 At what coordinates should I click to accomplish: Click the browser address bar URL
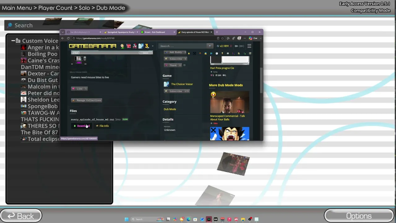point(95,38)
